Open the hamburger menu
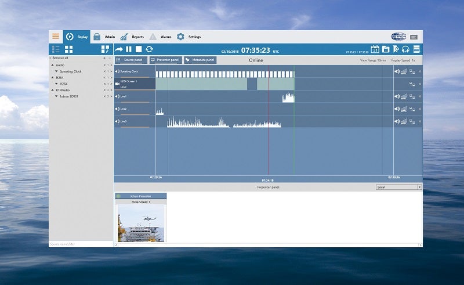 [x=56, y=37]
